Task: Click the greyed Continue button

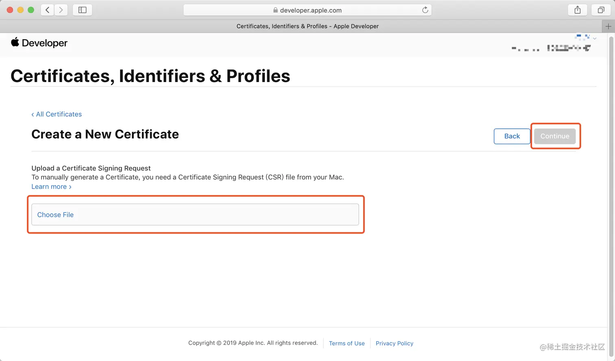Action: (x=555, y=136)
